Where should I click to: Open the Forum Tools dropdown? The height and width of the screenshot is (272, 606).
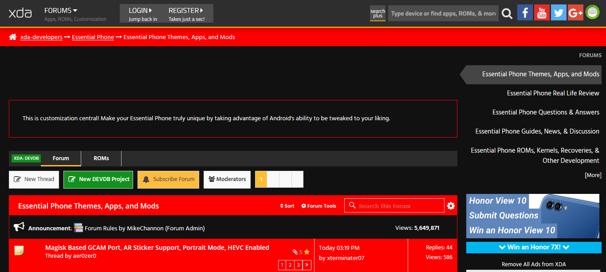point(319,206)
